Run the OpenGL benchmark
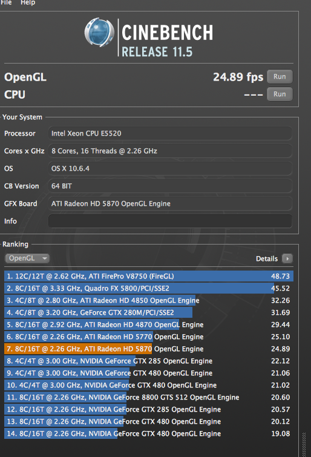 coord(280,77)
